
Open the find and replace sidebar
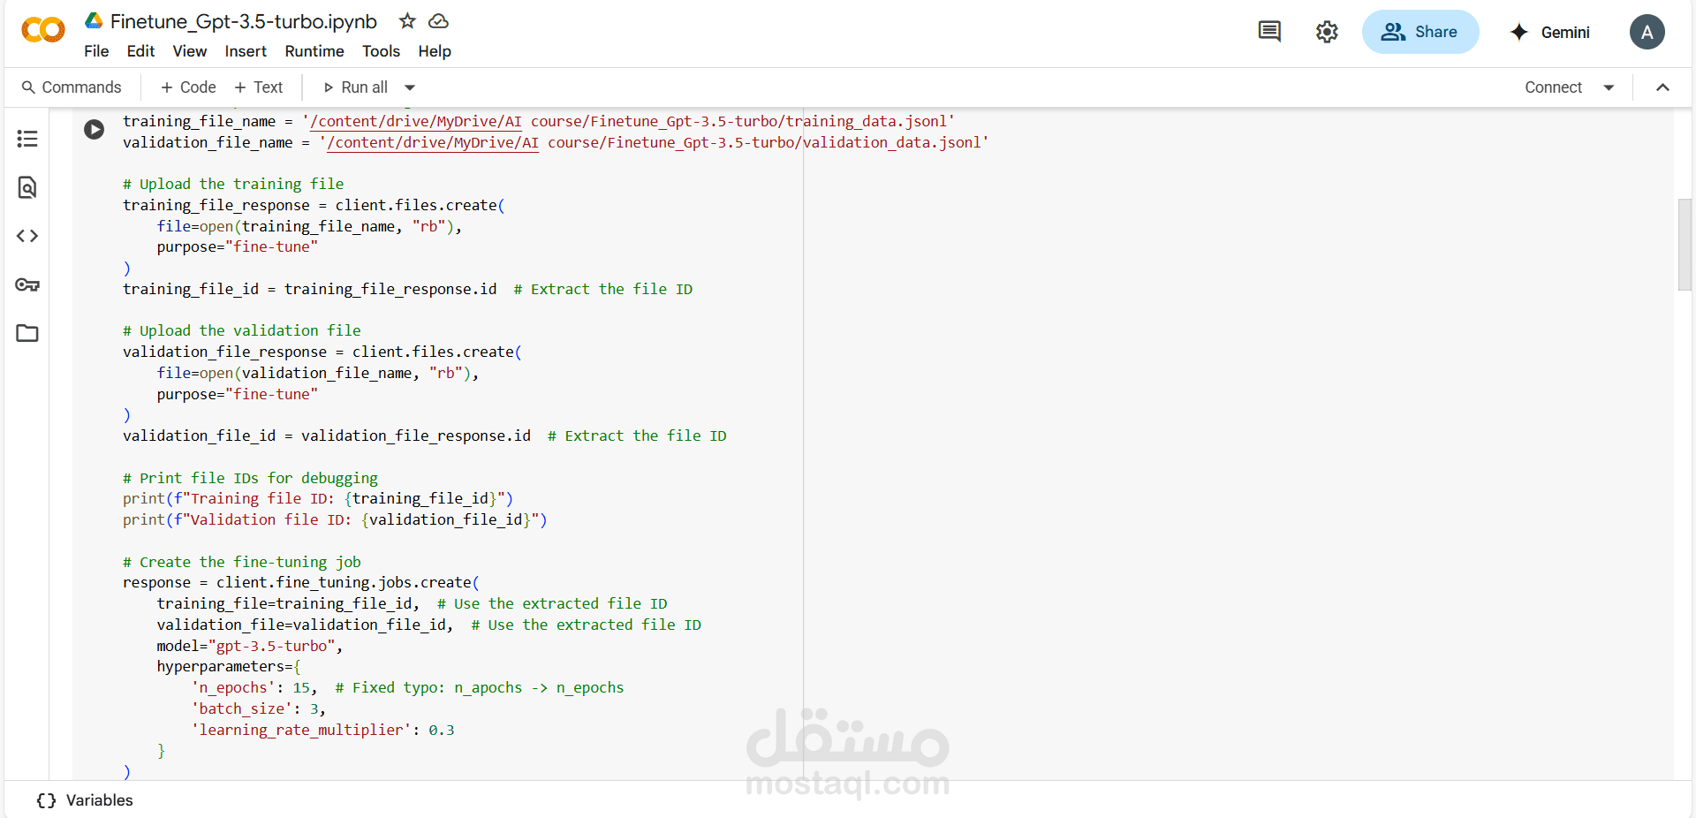click(27, 187)
